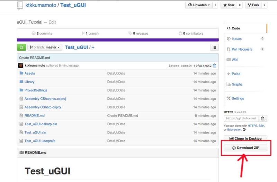Open the Library folder
This screenshot has height=182, width=277.
tap(29, 82)
